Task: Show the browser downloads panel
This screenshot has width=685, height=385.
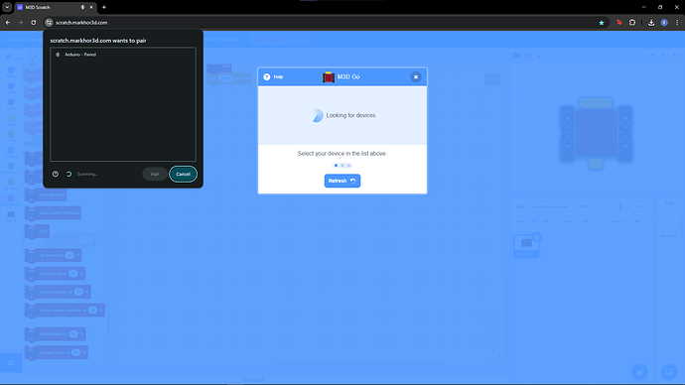Action: [x=651, y=23]
